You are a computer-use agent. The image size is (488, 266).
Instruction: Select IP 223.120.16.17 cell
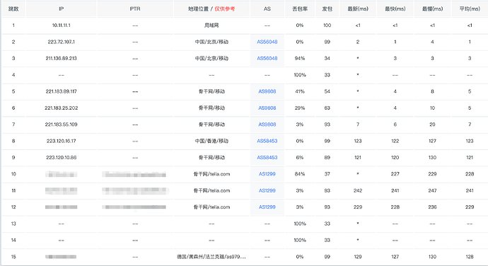tap(61, 141)
